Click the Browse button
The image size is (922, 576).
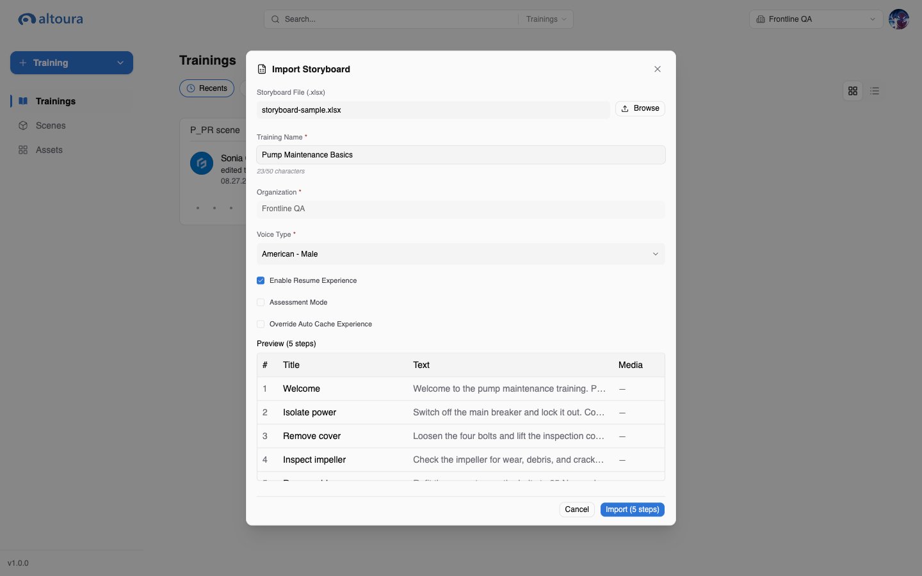[x=640, y=109]
